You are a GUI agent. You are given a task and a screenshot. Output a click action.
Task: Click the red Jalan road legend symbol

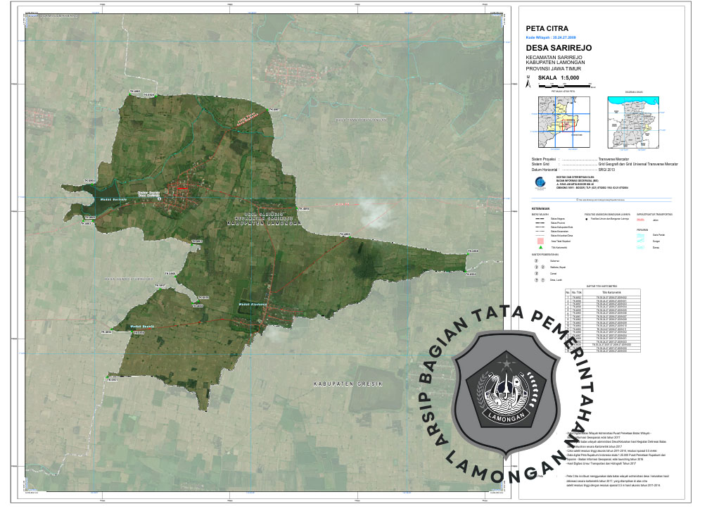pos(641,220)
